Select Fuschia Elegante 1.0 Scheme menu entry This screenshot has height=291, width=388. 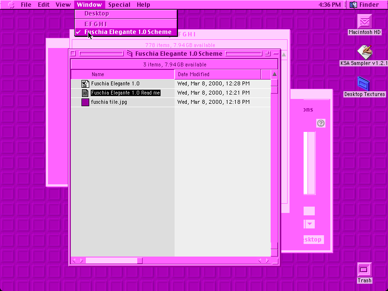point(126,32)
